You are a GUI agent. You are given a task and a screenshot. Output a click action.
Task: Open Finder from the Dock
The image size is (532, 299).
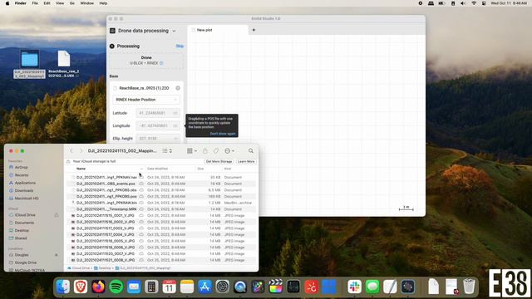[x=63, y=287]
